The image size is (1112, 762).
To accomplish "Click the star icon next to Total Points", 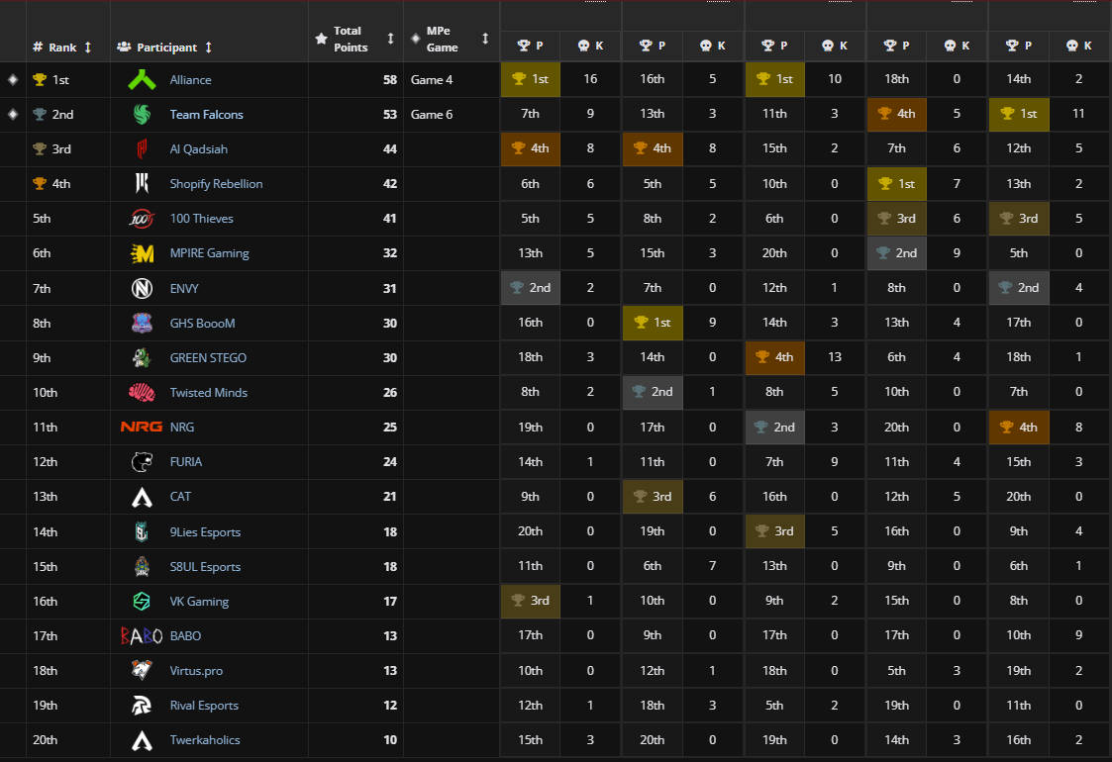I will [x=321, y=39].
